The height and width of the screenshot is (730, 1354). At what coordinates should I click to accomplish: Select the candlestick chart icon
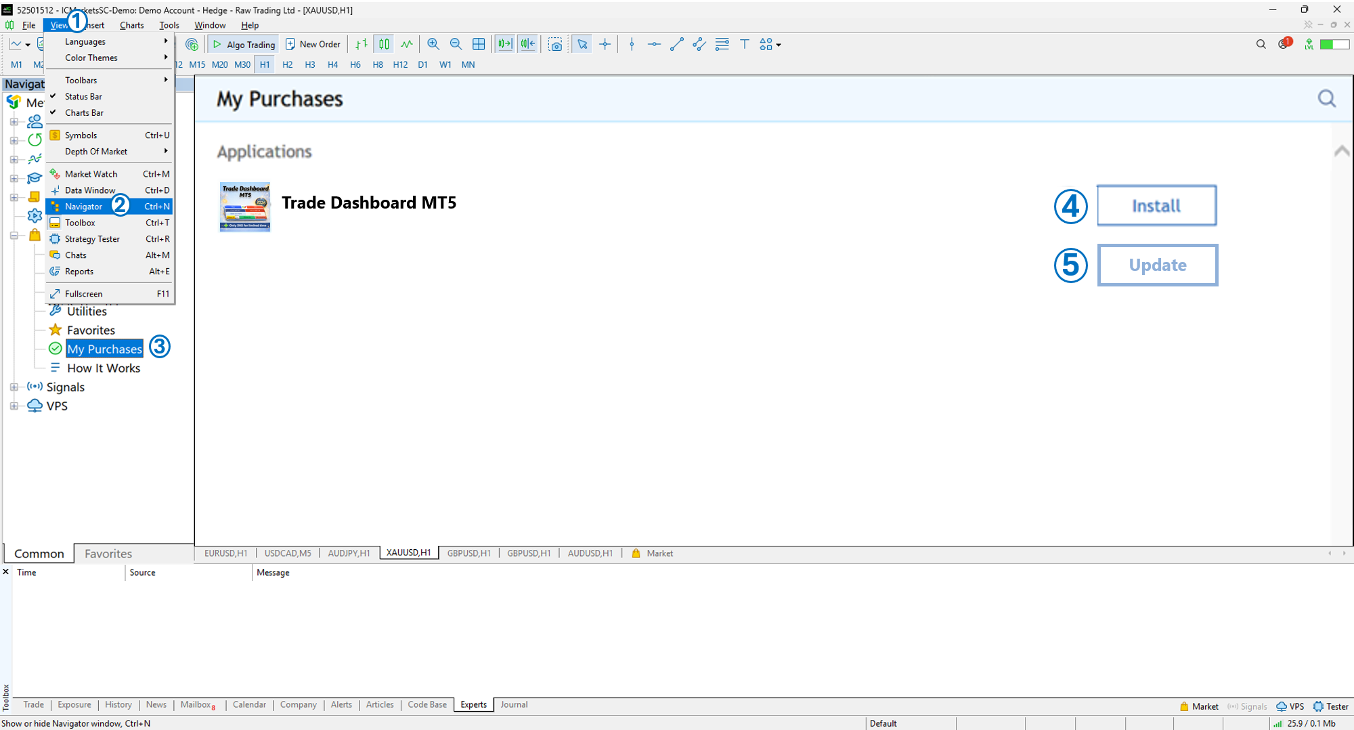(384, 44)
